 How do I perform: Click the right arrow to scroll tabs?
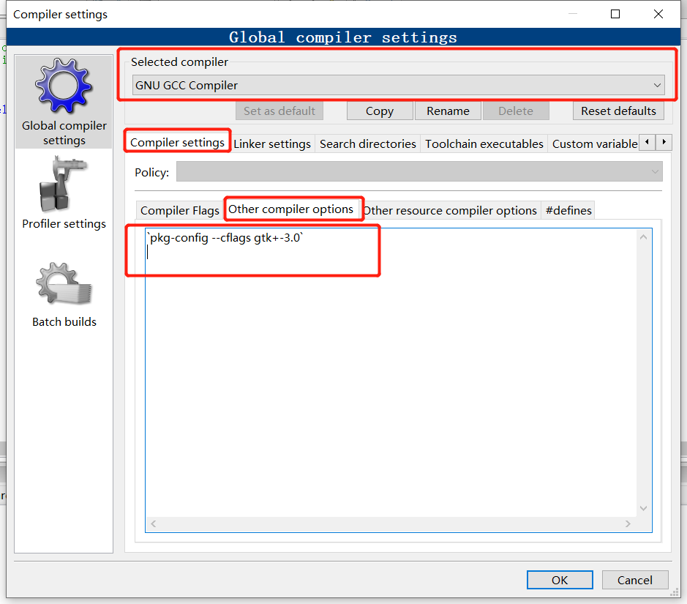[x=664, y=142]
